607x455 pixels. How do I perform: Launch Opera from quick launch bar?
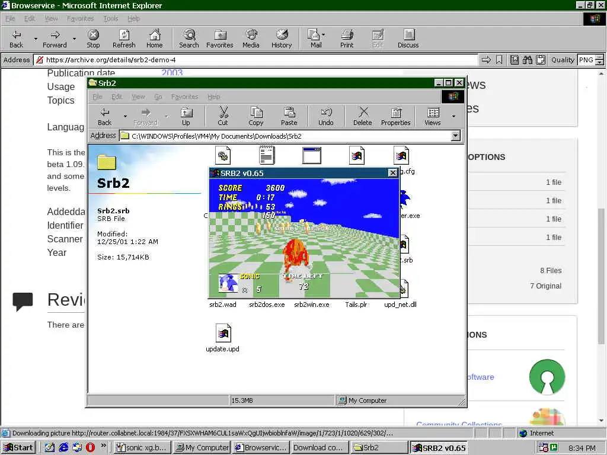click(90, 447)
